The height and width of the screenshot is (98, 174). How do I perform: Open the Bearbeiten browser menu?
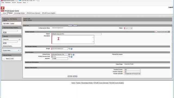(8, 2)
